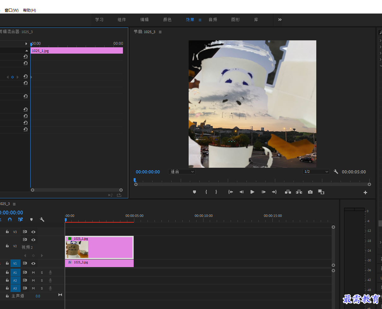This screenshot has width=382, height=309.
Task: Go to Out point in program monitor
Action: (x=274, y=192)
